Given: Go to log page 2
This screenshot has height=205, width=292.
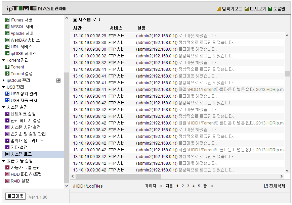Looking at the screenshot, I should click(x=183, y=186).
